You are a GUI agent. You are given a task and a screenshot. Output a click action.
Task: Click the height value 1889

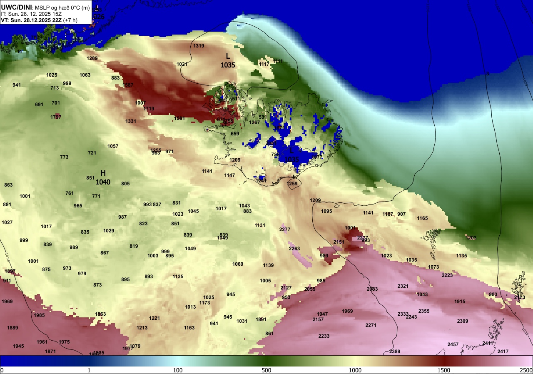pyautogui.click(x=12, y=328)
